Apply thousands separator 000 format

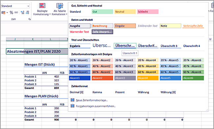pyautogui.click(x=16, y=12)
